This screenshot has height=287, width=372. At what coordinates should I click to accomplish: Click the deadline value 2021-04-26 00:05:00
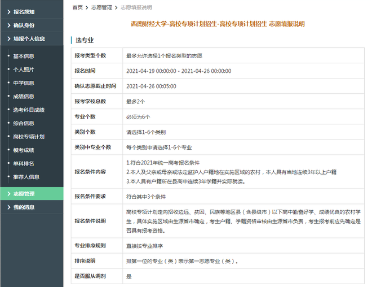(151, 86)
